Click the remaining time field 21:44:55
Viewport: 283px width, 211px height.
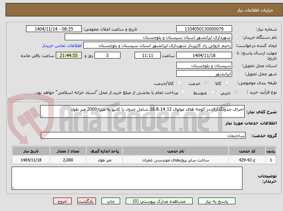68,56
